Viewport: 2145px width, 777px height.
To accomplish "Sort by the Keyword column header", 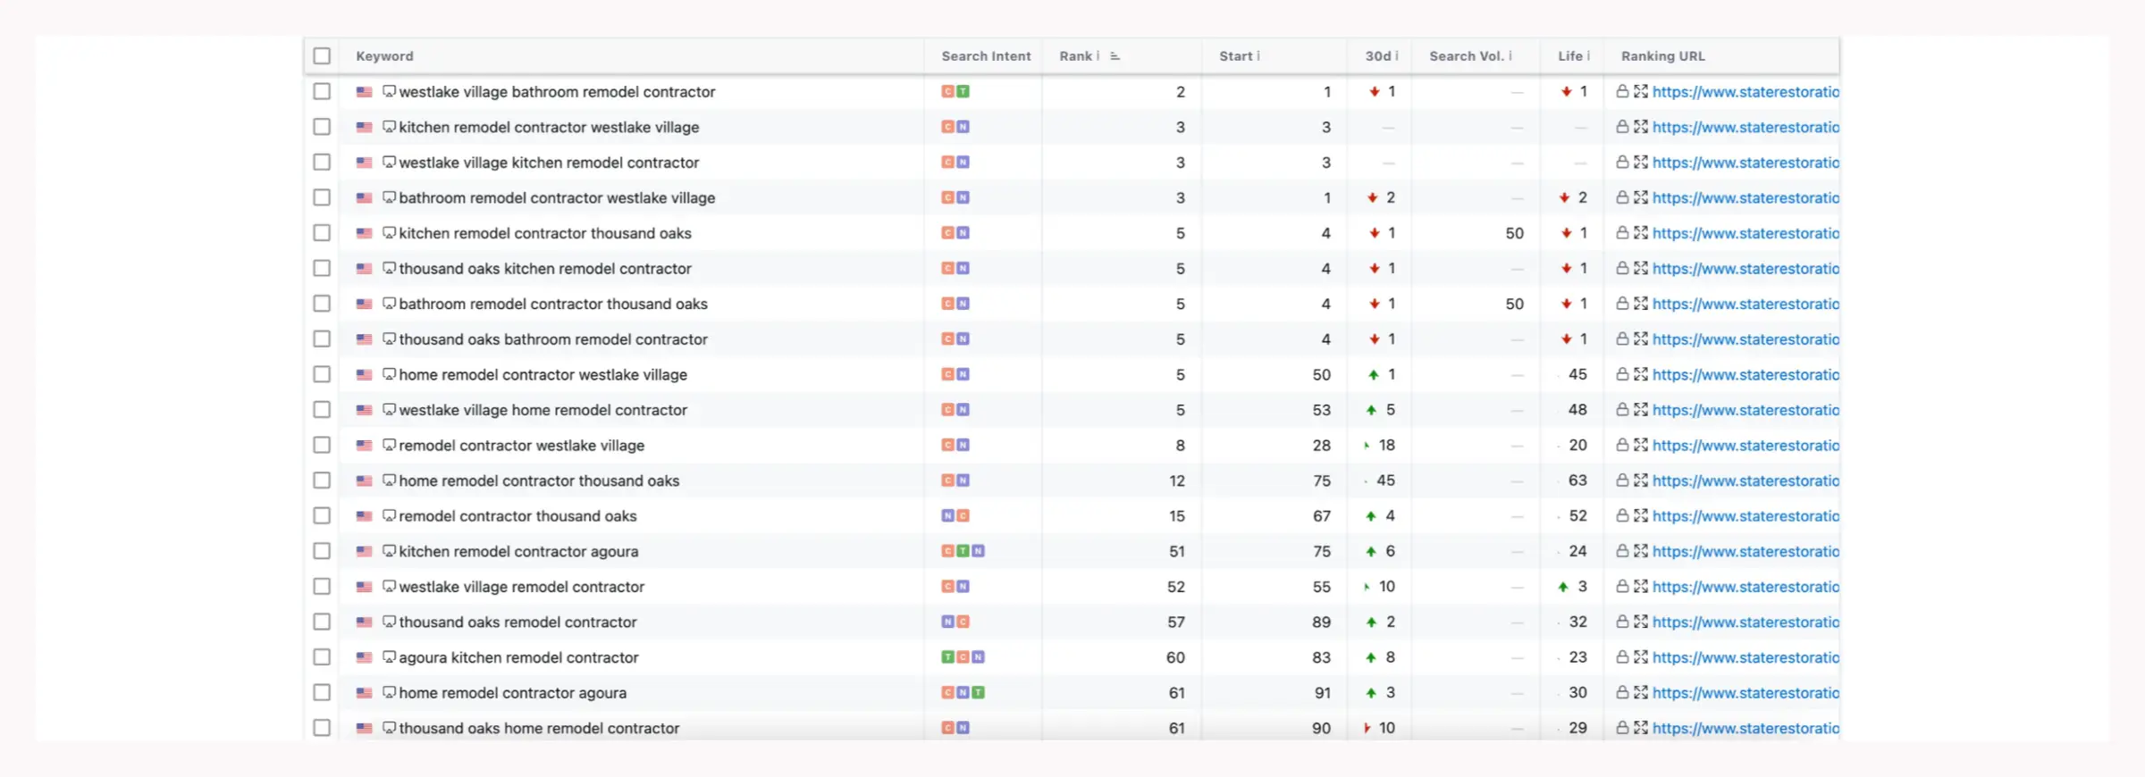I will click(x=384, y=56).
